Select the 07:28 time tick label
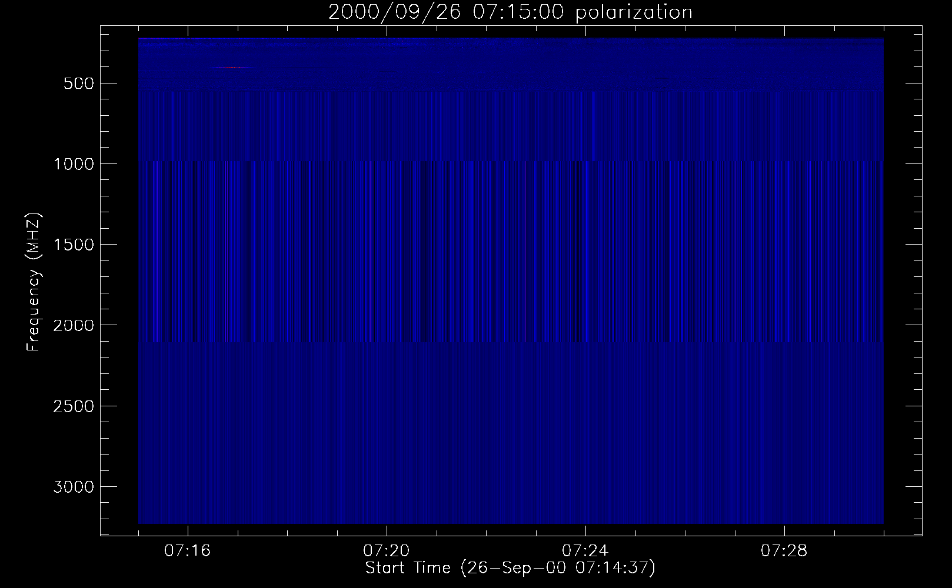The height and width of the screenshot is (588, 952). 784,551
